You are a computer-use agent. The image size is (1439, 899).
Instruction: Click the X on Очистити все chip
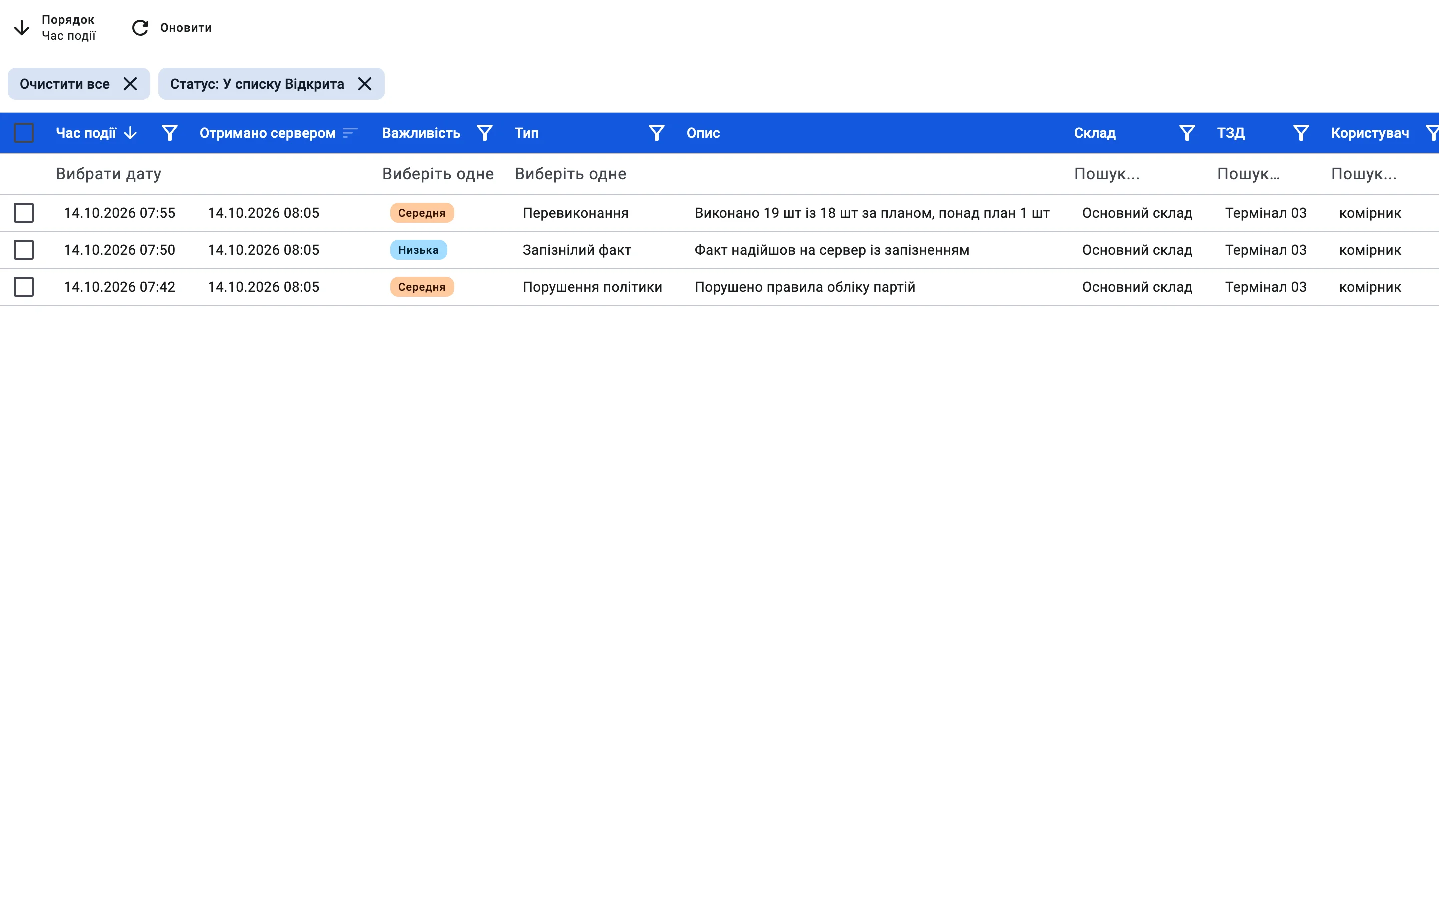pos(130,84)
